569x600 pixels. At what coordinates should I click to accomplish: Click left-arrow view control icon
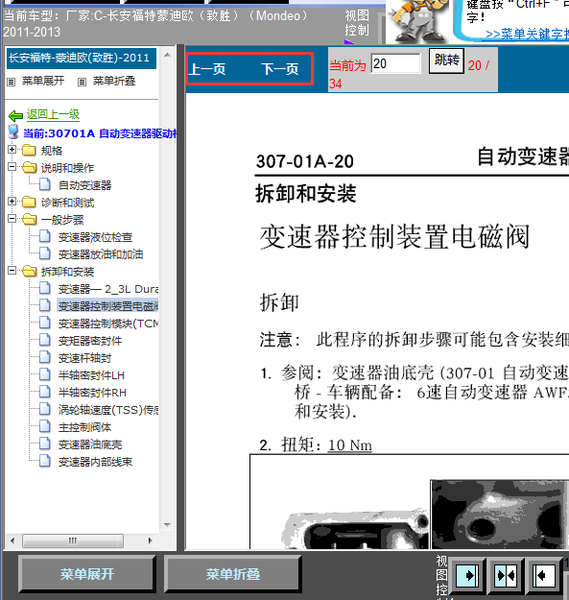coord(544,575)
